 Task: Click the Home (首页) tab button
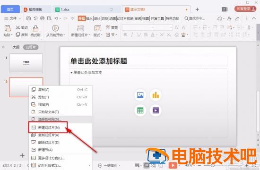pyautogui.click(x=10, y=9)
